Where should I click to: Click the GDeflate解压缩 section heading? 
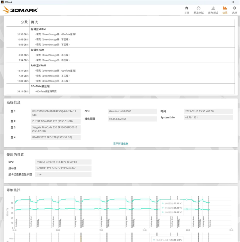coord(40,86)
